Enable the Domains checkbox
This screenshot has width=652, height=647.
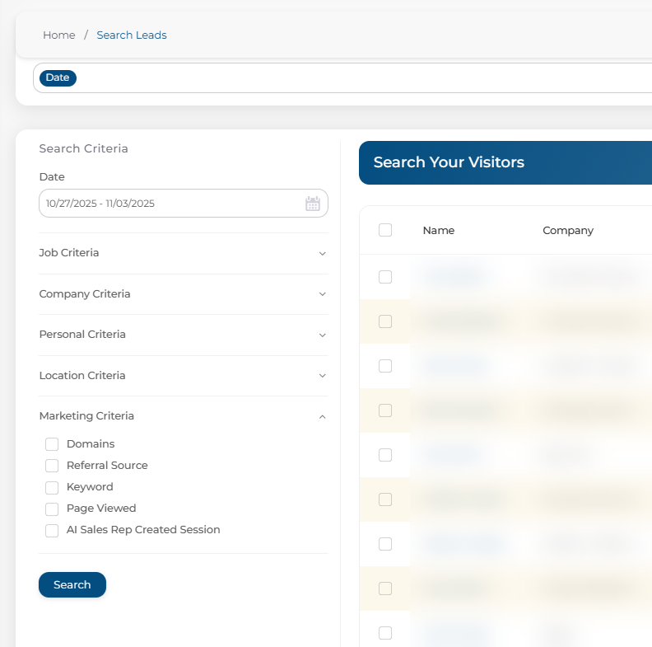52,444
